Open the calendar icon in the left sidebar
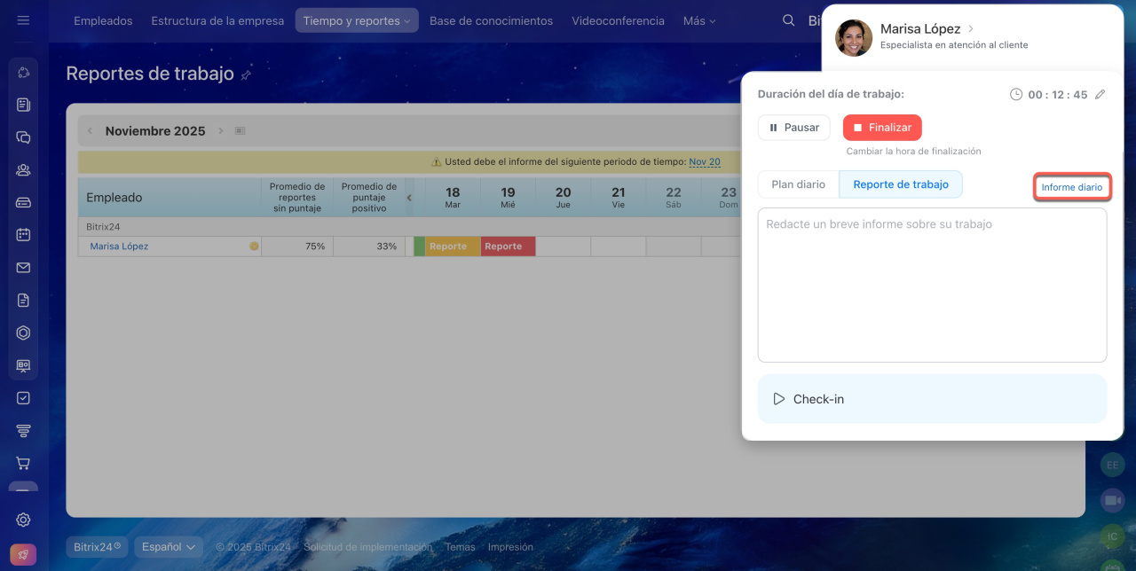Image resolution: width=1136 pixels, height=571 pixels. pyautogui.click(x=23, y=235)
